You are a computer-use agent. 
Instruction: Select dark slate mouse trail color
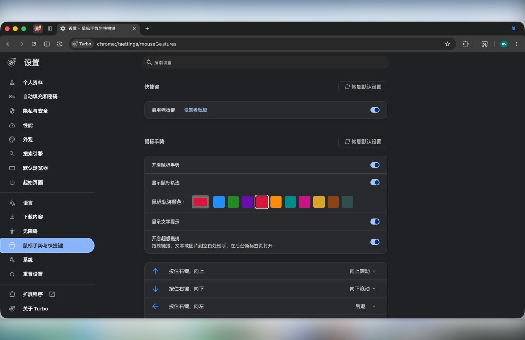click(x=348, y=202)
